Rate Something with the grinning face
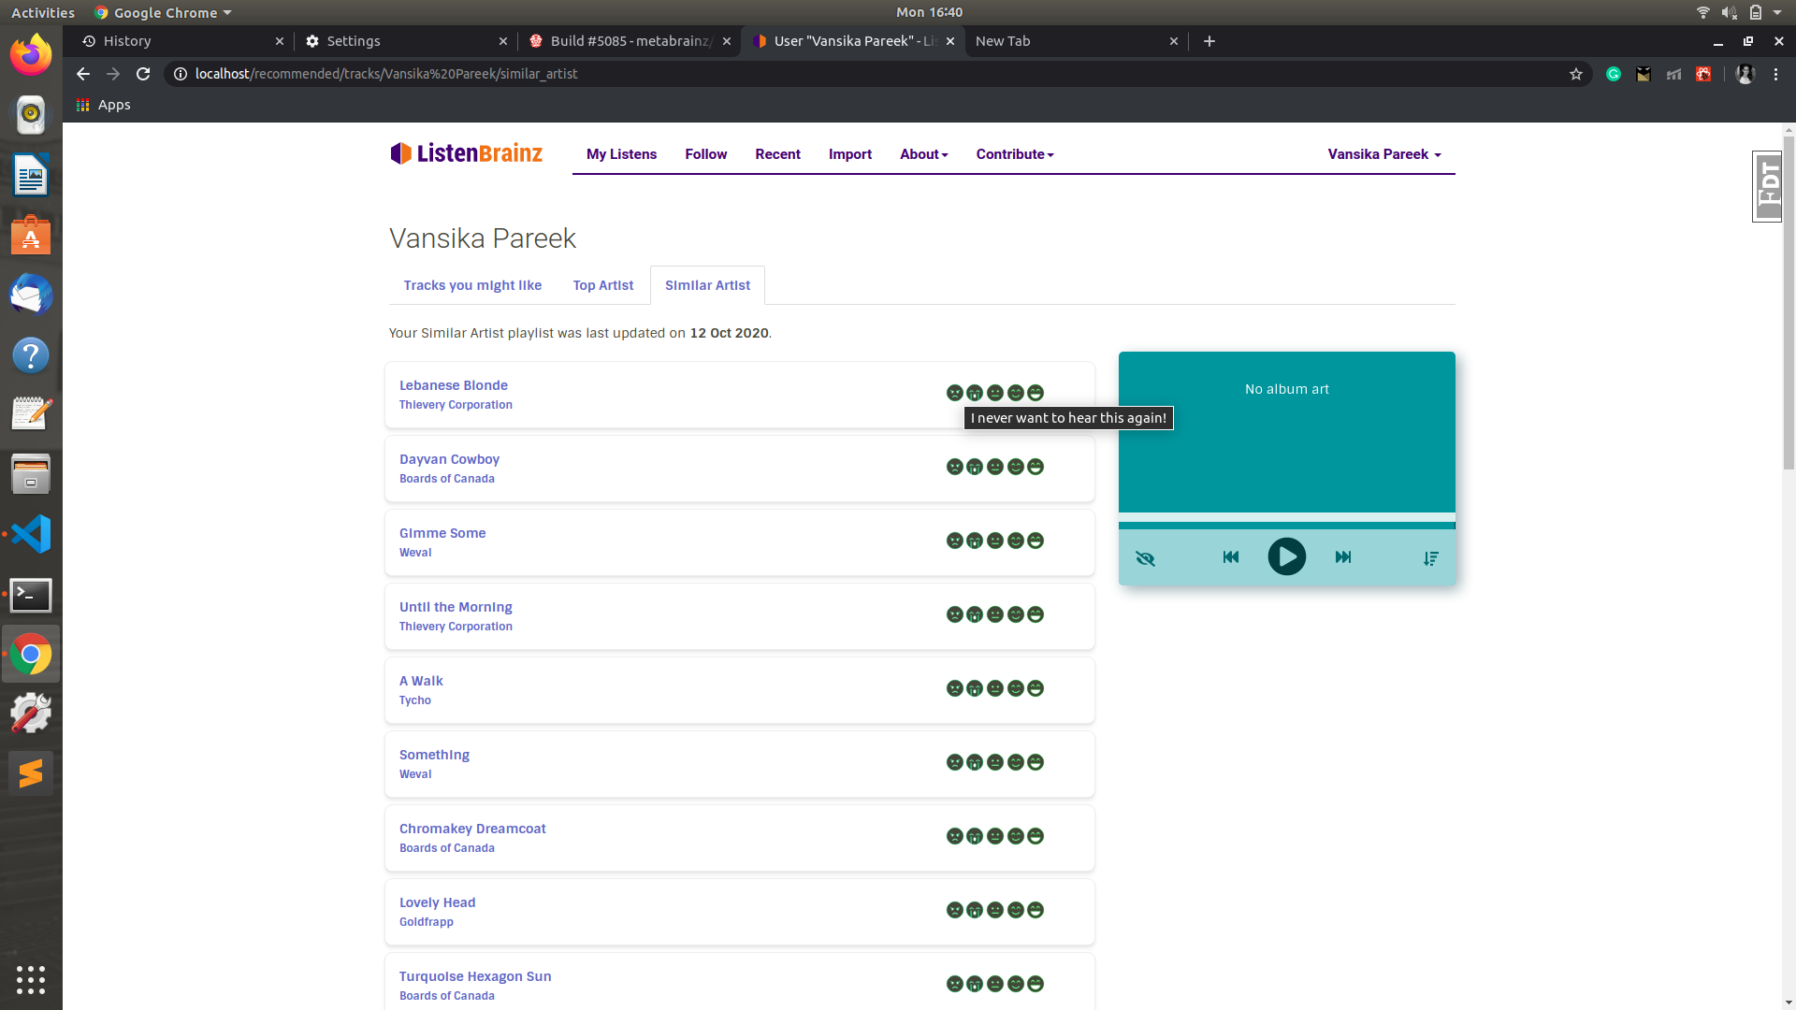This screenshot has height=1010, width=1796. tap(1036, 762)
